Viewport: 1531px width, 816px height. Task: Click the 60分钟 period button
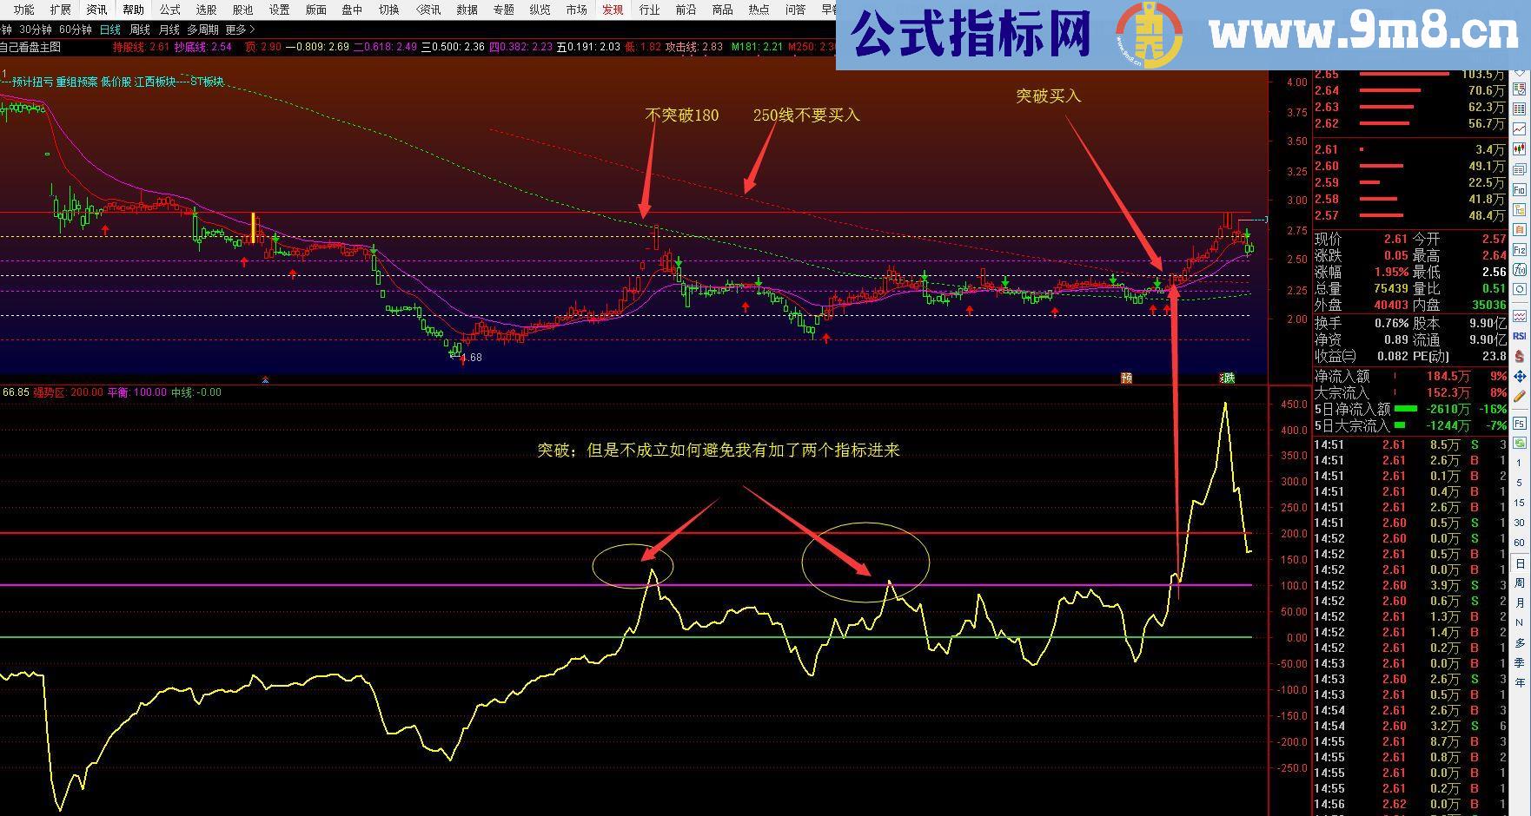point(76,29)
